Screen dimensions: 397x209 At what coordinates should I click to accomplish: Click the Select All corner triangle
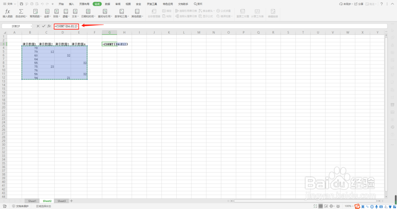4,33
